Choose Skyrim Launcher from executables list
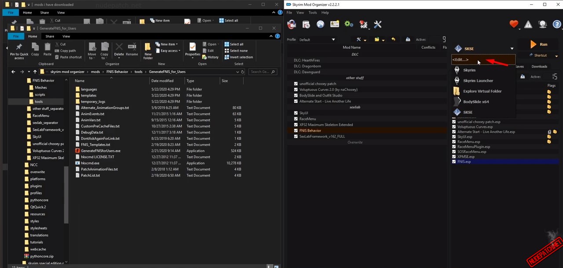Image resolution: width=563 pixels, height=268 pixels. pos(483,81)
